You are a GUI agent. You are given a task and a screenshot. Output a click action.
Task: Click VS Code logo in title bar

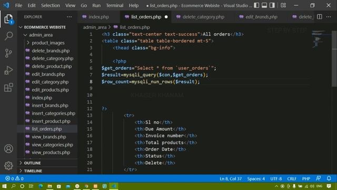tap(6, 5)
